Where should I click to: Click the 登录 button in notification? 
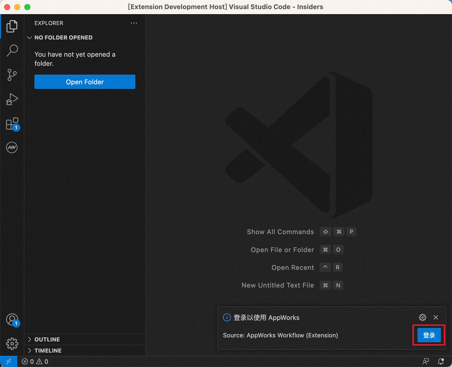click(429, 335)
